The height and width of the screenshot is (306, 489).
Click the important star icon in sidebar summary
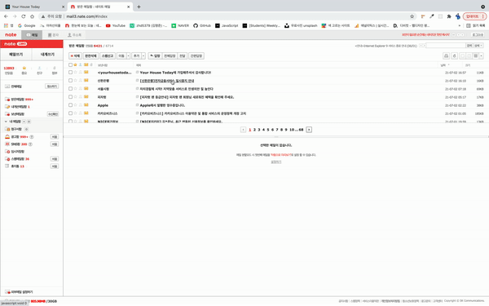click(x=24, y=68)
